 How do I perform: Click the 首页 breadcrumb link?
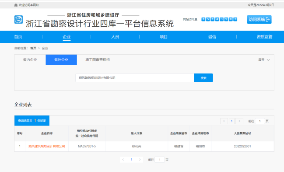[33, 48]
